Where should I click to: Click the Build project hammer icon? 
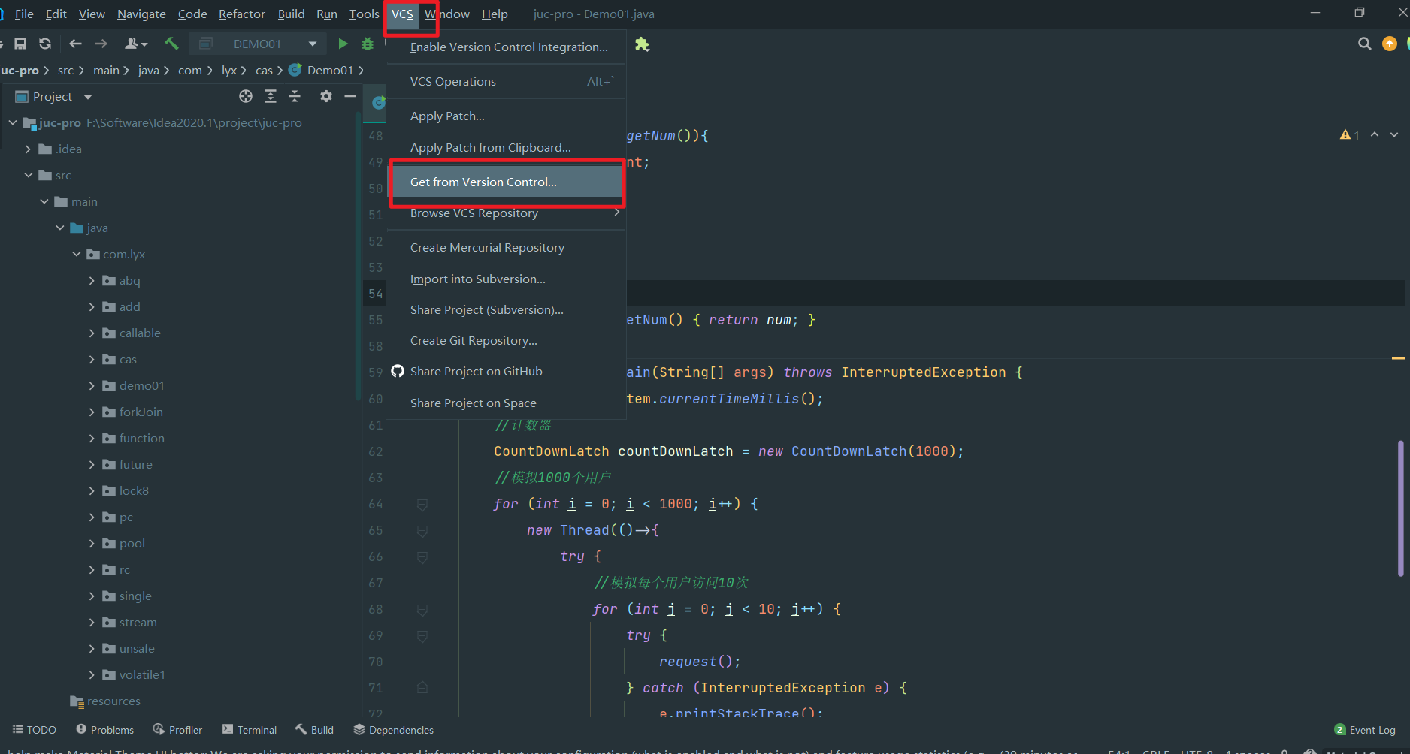click(171, 44)
